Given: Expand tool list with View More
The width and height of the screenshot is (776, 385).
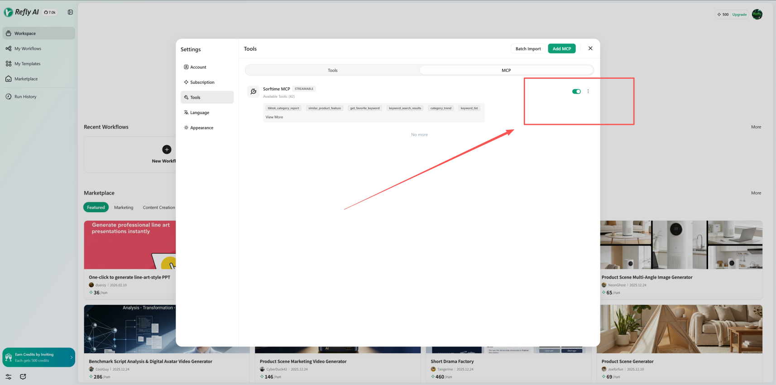Looking at the screenshot, I should (x=274, y=117).
